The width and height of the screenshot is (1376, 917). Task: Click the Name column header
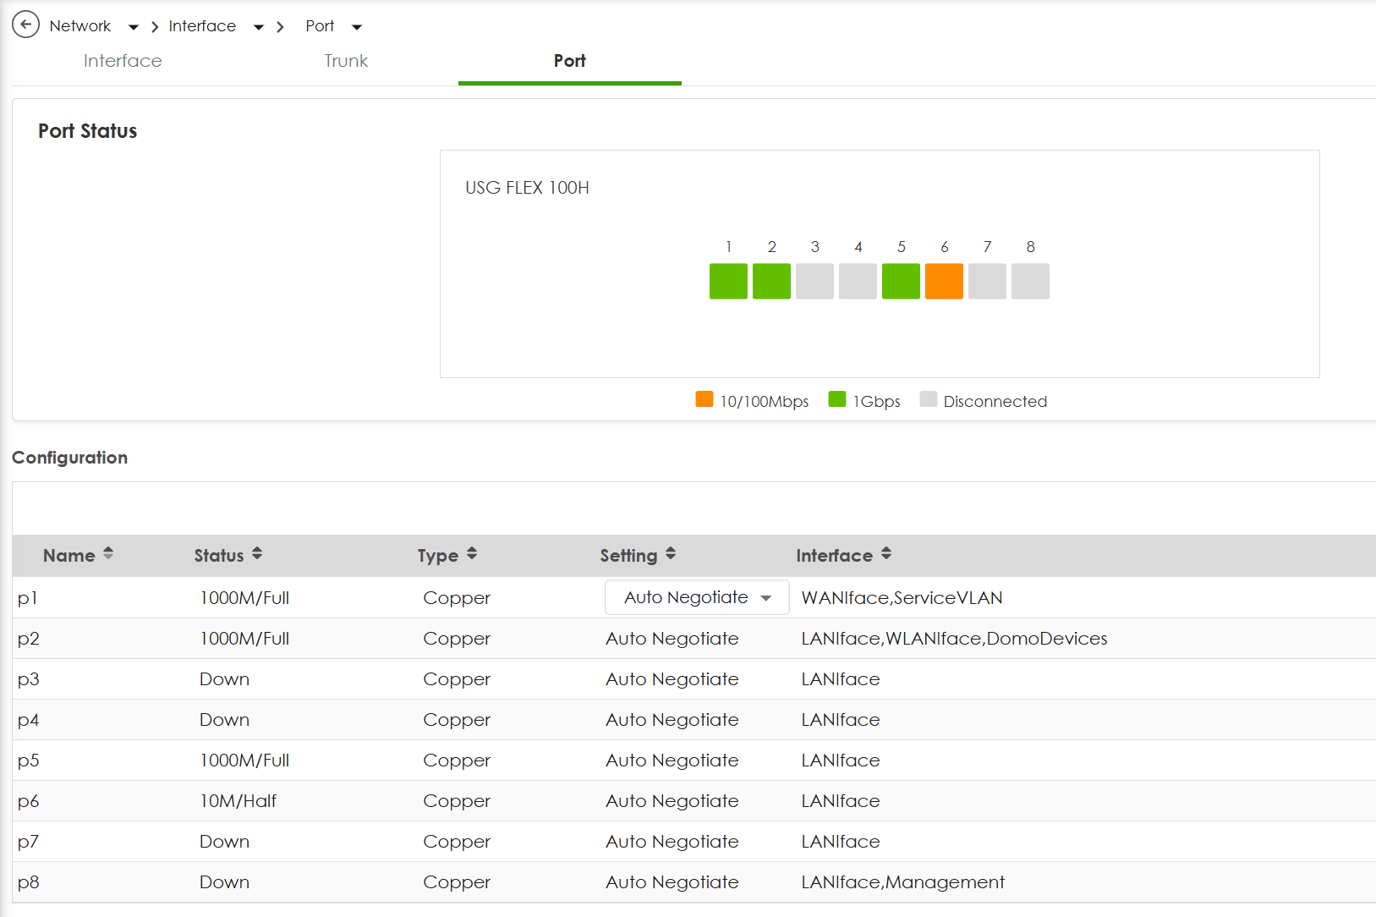(x=69, y=556)
